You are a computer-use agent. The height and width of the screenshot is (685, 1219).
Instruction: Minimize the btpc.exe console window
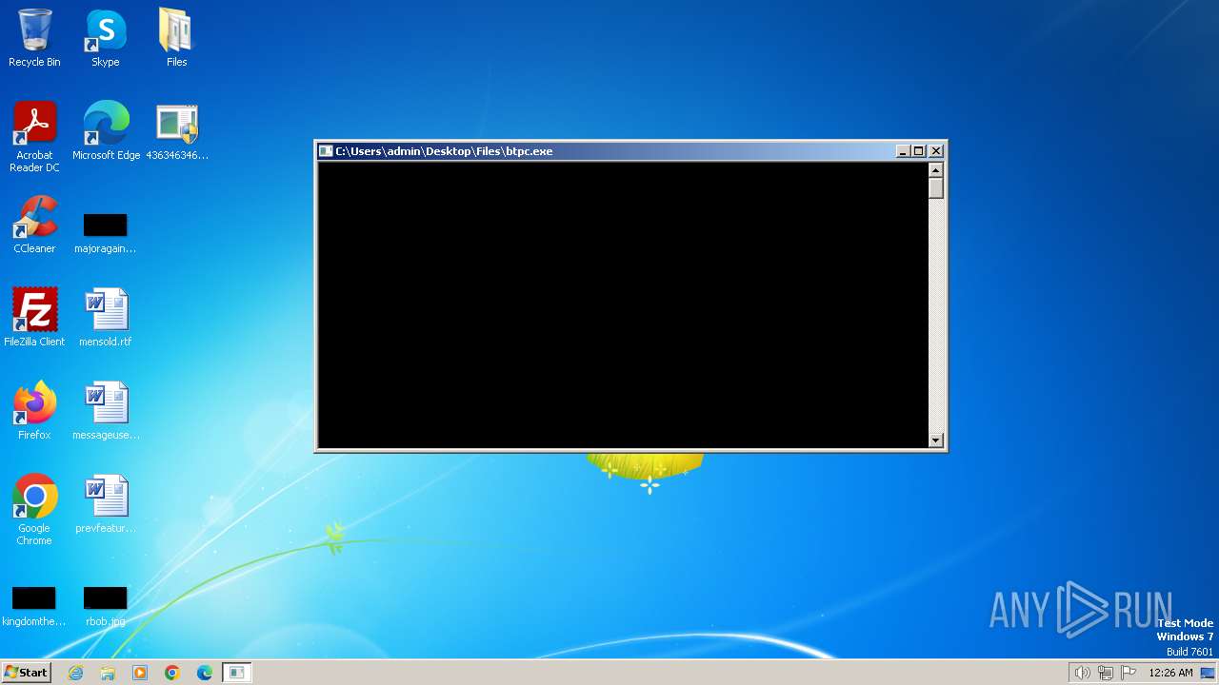click(903, 151)
